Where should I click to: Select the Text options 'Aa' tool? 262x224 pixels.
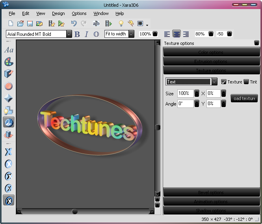pos(9,50)
